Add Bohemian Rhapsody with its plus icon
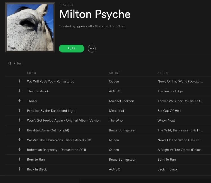 [19, 149]
